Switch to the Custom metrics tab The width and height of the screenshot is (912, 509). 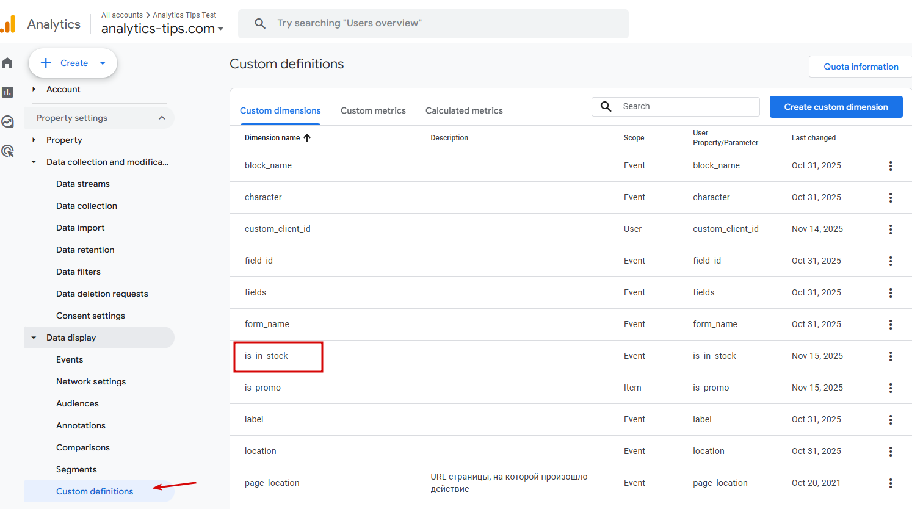click(x=373, y=110)
